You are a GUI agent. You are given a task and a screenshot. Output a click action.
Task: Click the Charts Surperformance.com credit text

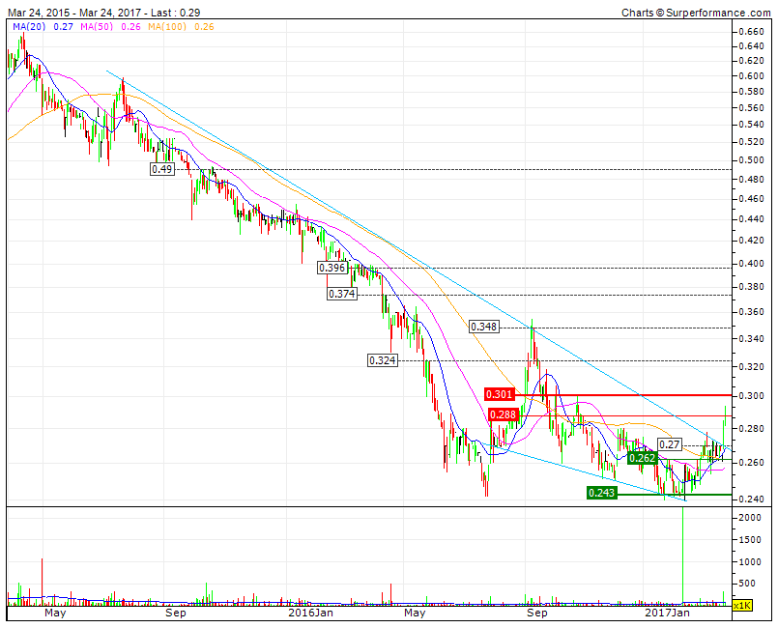coord(696,13)
